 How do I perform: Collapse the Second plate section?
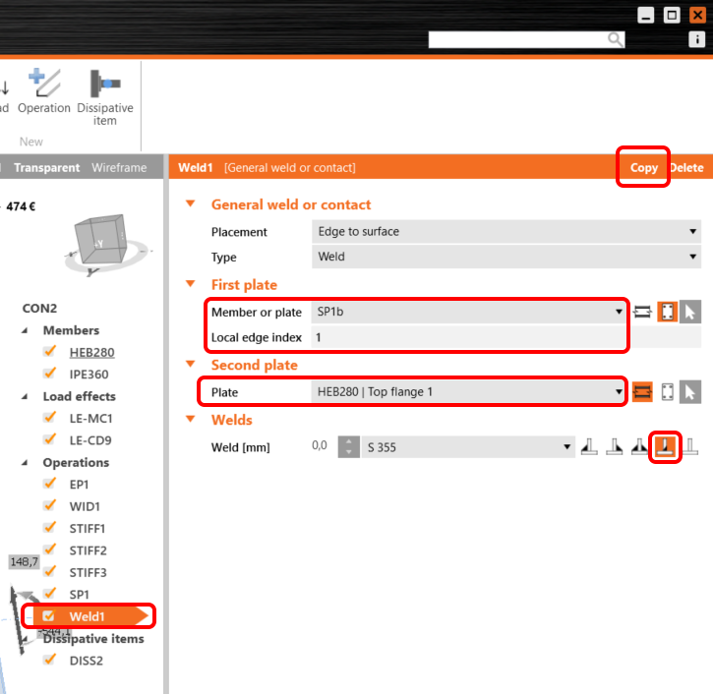point(191,364)
